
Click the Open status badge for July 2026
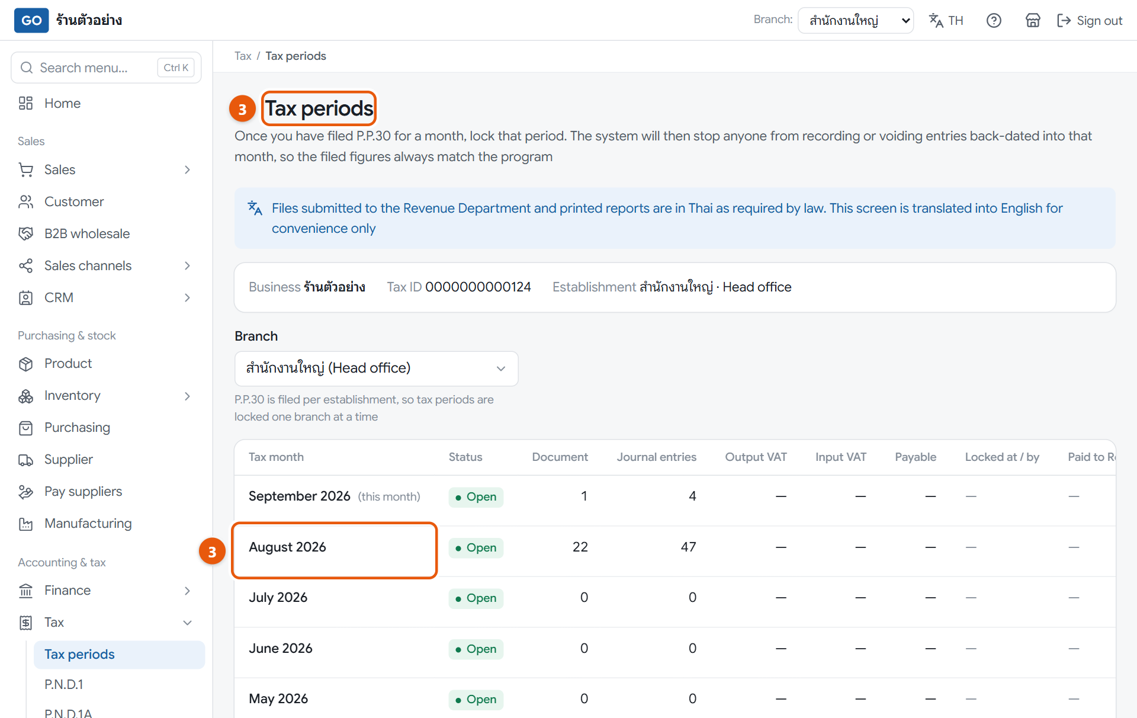[x=476, y=598]
